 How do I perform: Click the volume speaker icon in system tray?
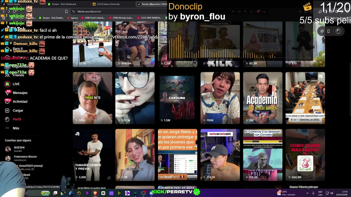(332, 193)
